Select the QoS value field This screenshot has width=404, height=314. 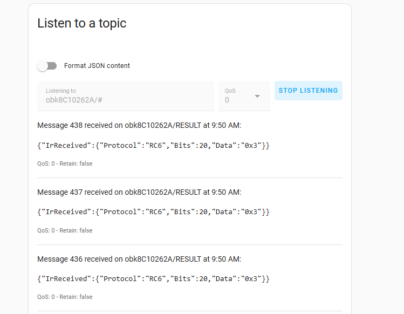pos(244,96)
